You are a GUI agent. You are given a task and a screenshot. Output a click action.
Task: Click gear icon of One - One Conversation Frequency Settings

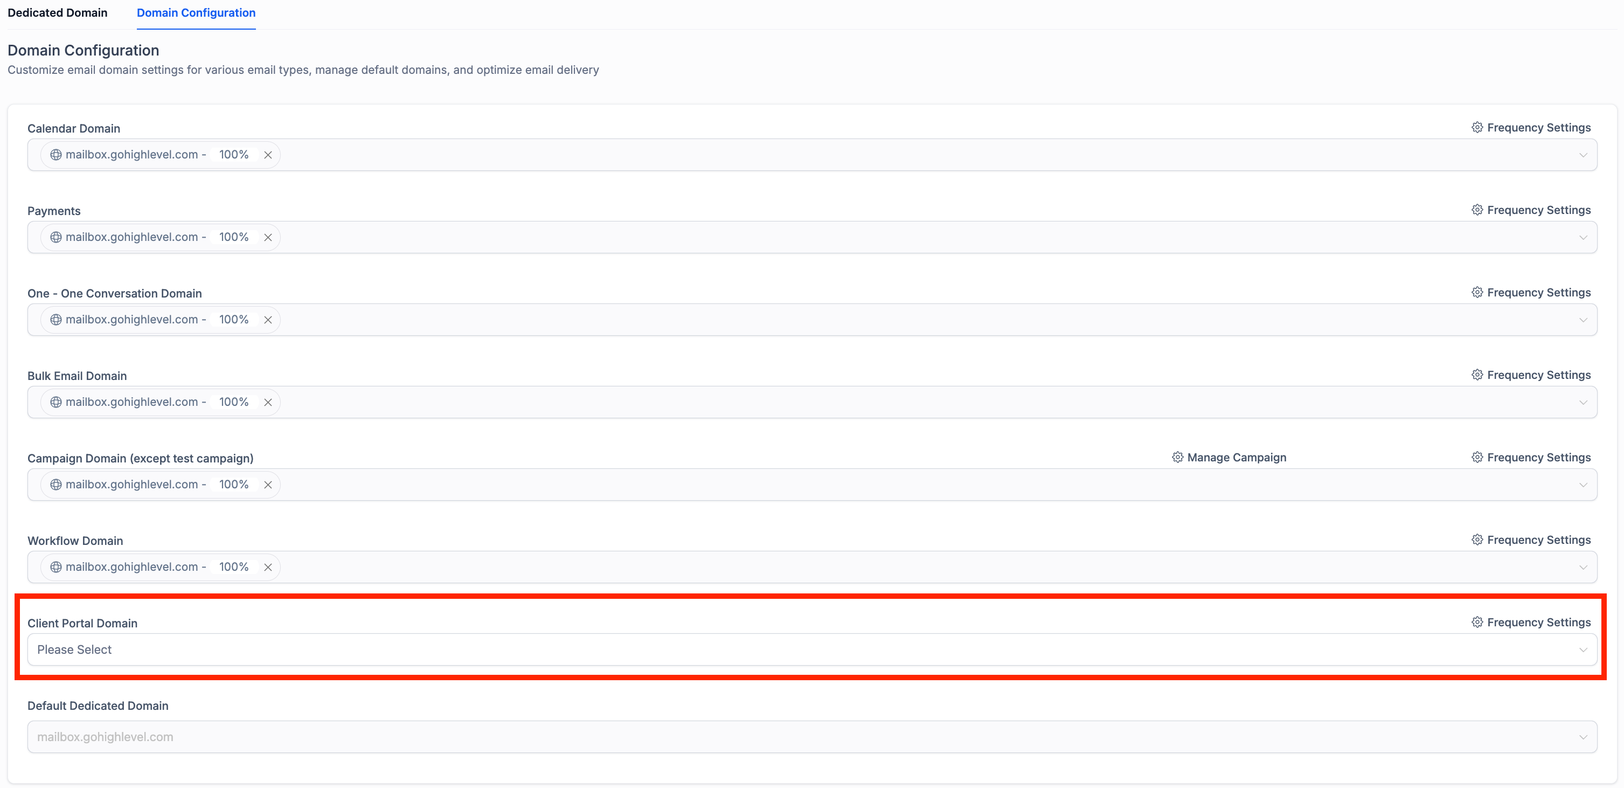coord(1477,293)
